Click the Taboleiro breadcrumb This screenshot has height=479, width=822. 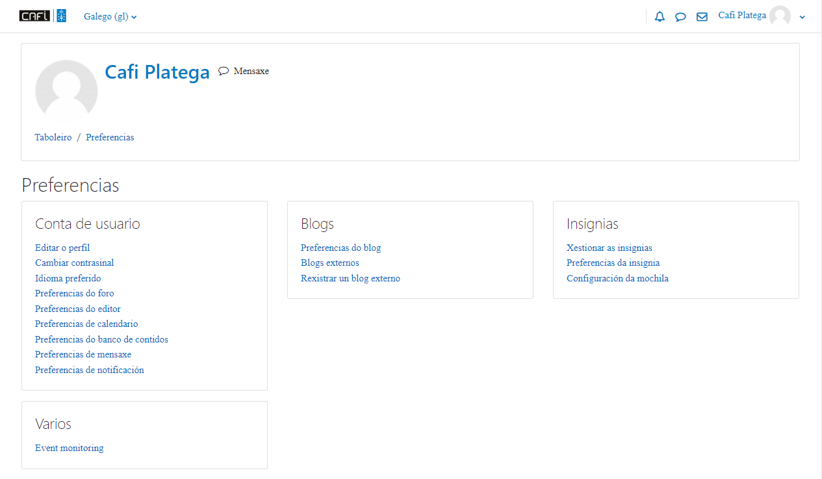pos(53,138)
